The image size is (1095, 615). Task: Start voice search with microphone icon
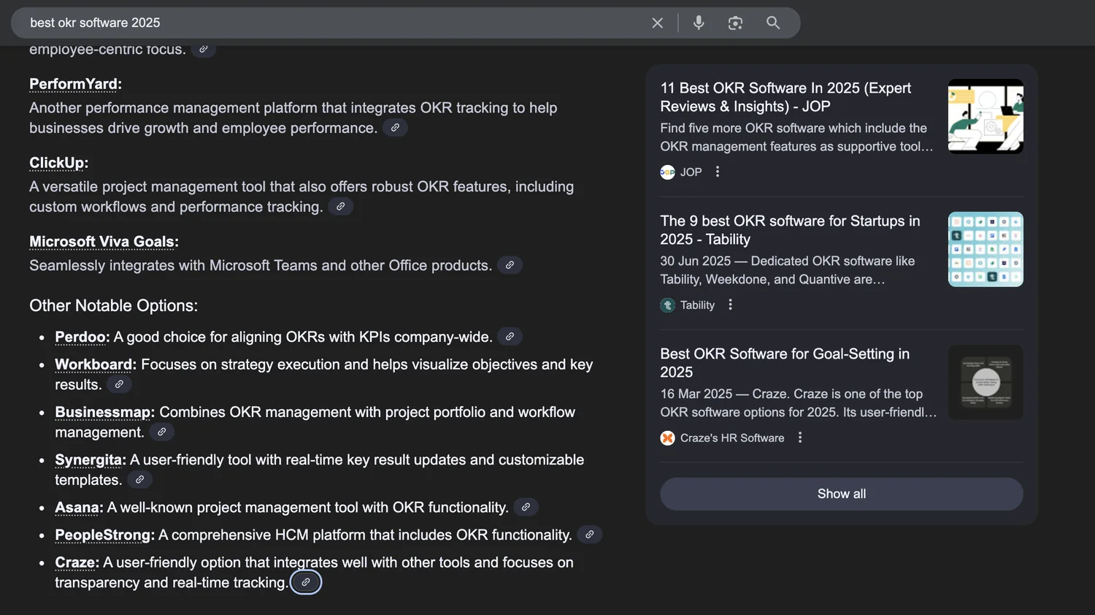tap(699, 23)
